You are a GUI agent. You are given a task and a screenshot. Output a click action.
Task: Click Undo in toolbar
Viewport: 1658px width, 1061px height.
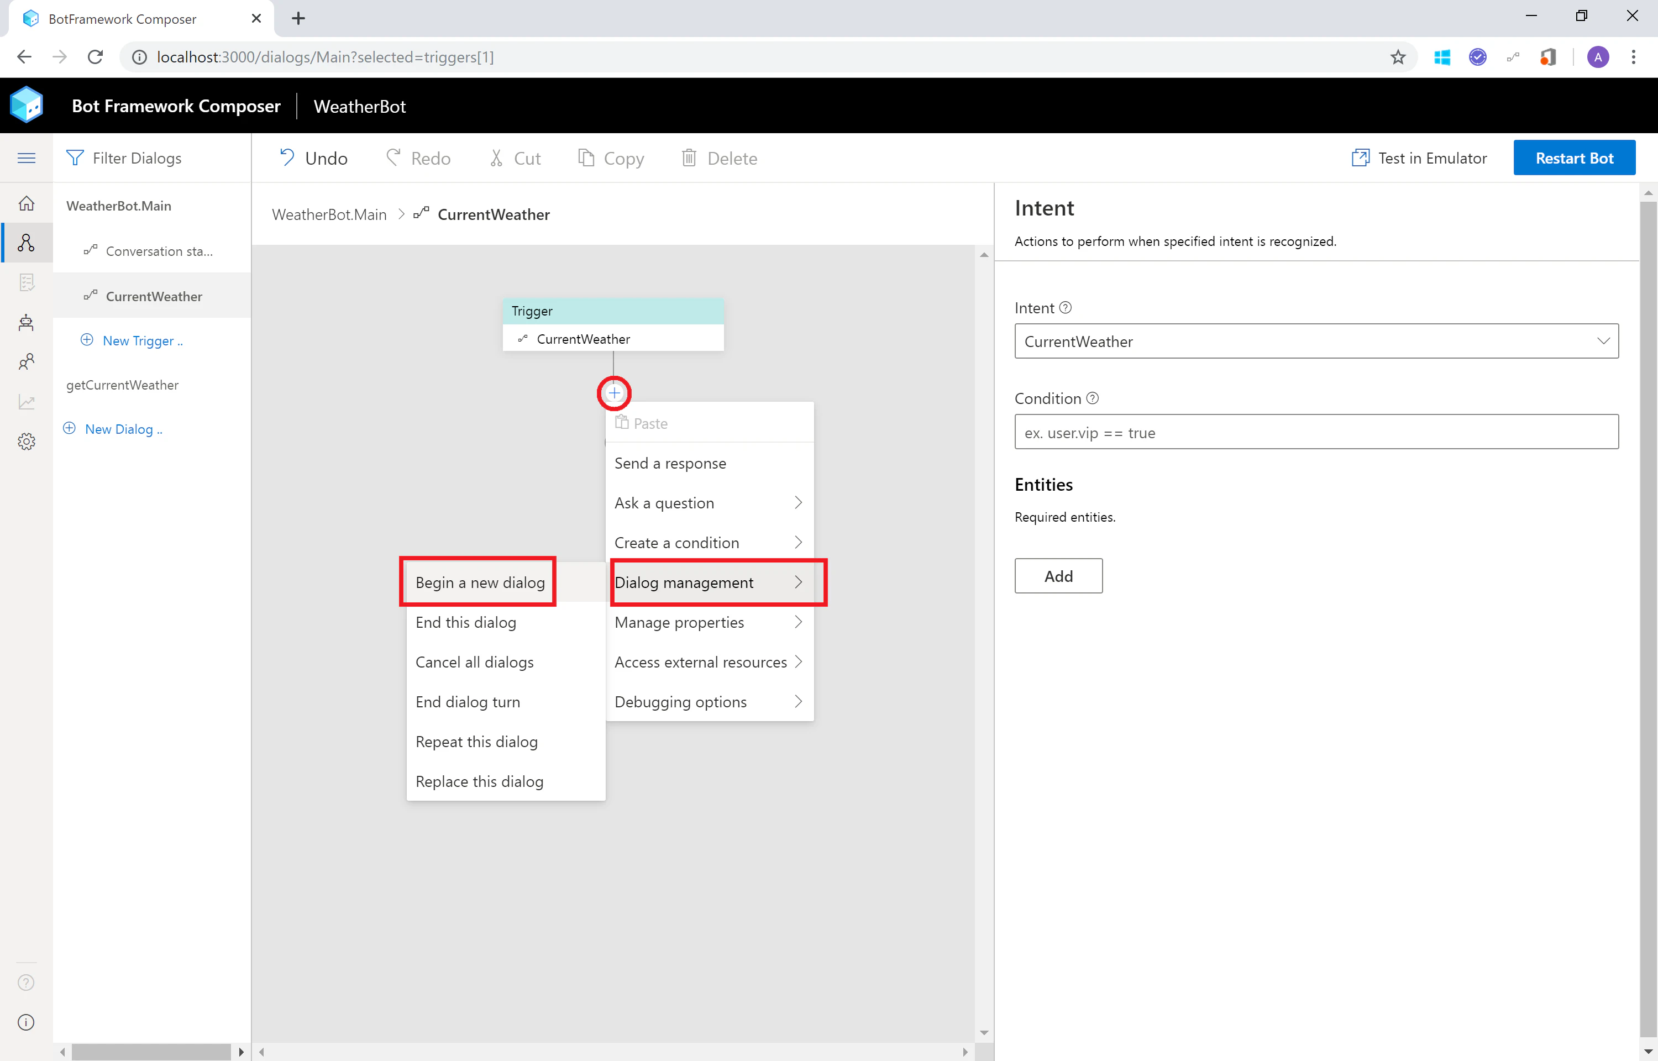(x=313, y=159)
